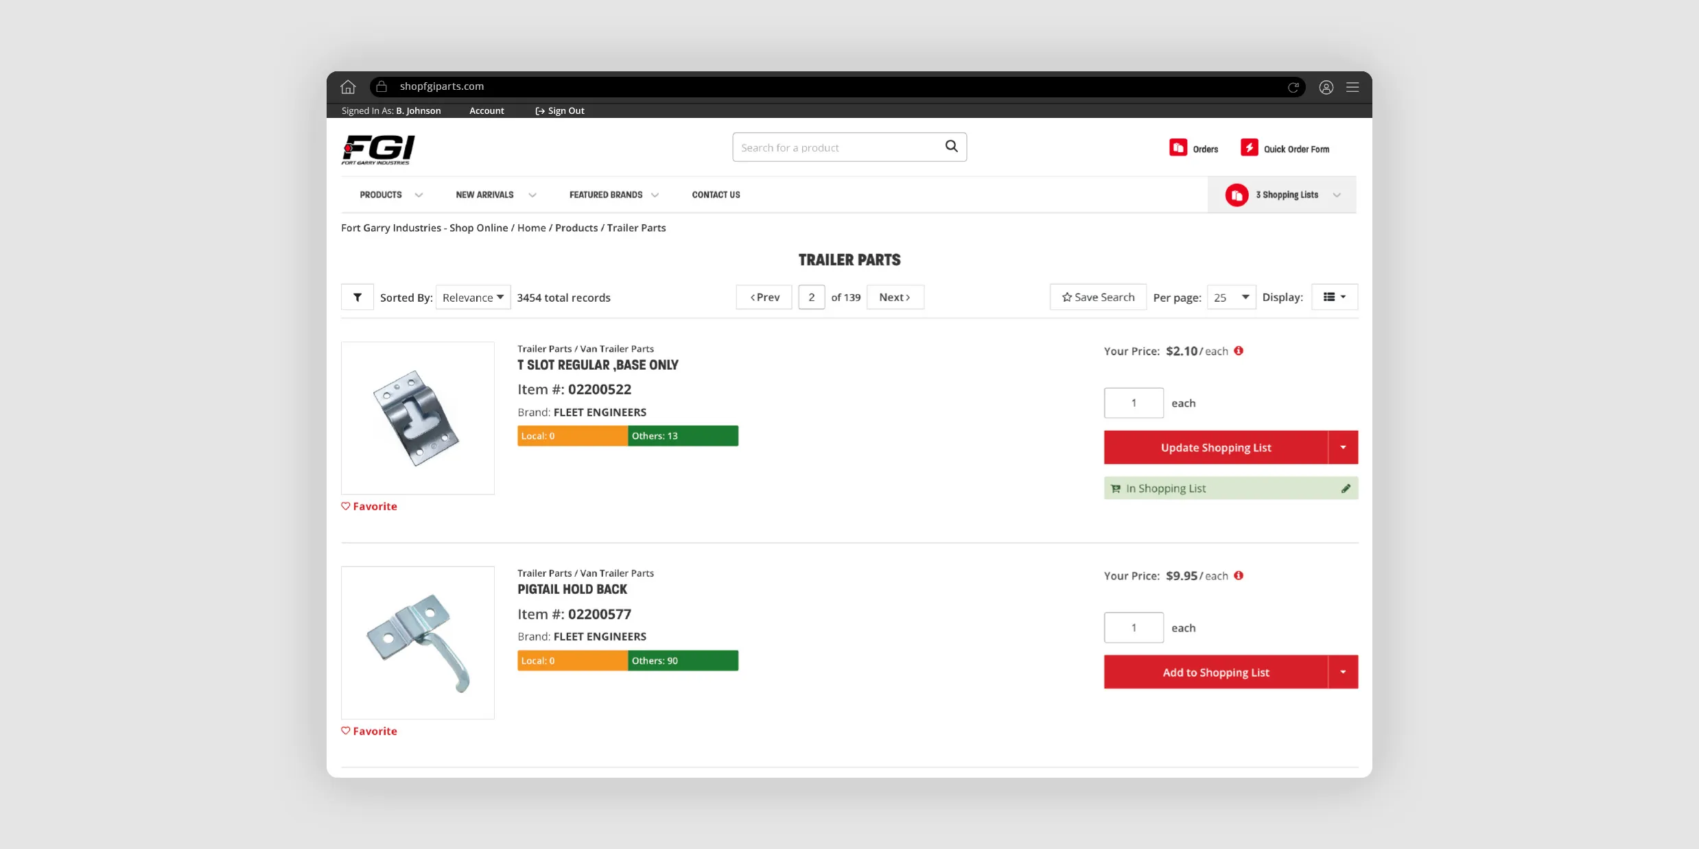Open the T Slot Regular product thumbnail
This screenshot has width=1699, height=849.
click(x=418, y=418)
